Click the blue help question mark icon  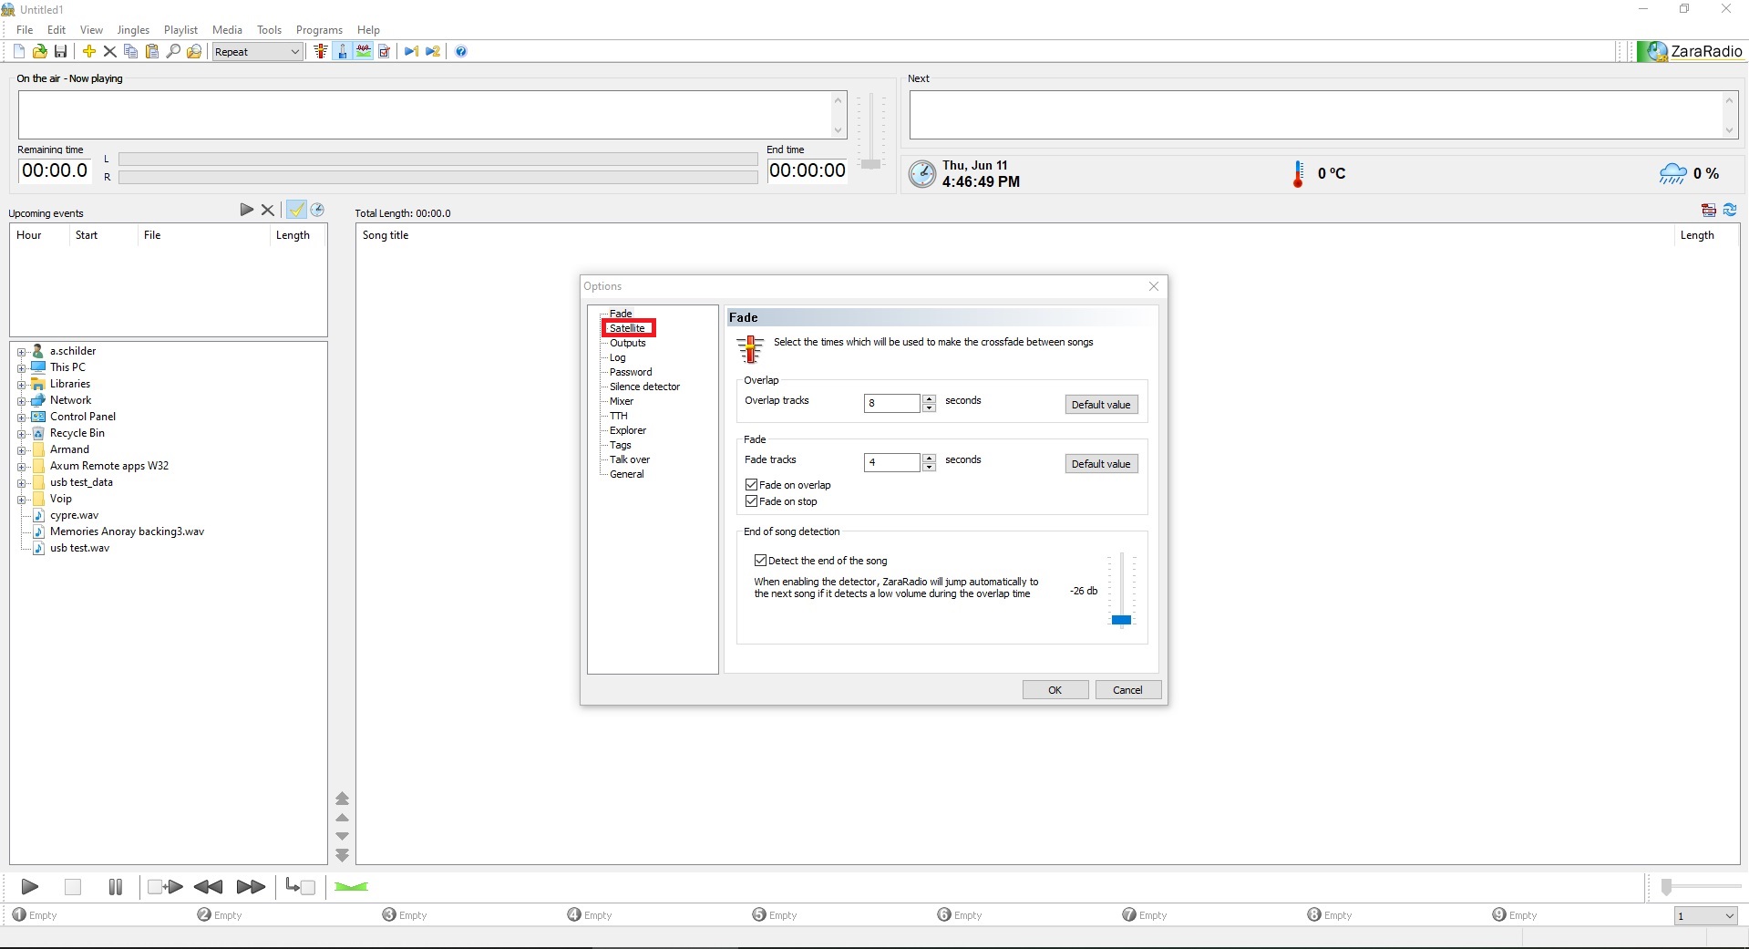pos(461,52)
